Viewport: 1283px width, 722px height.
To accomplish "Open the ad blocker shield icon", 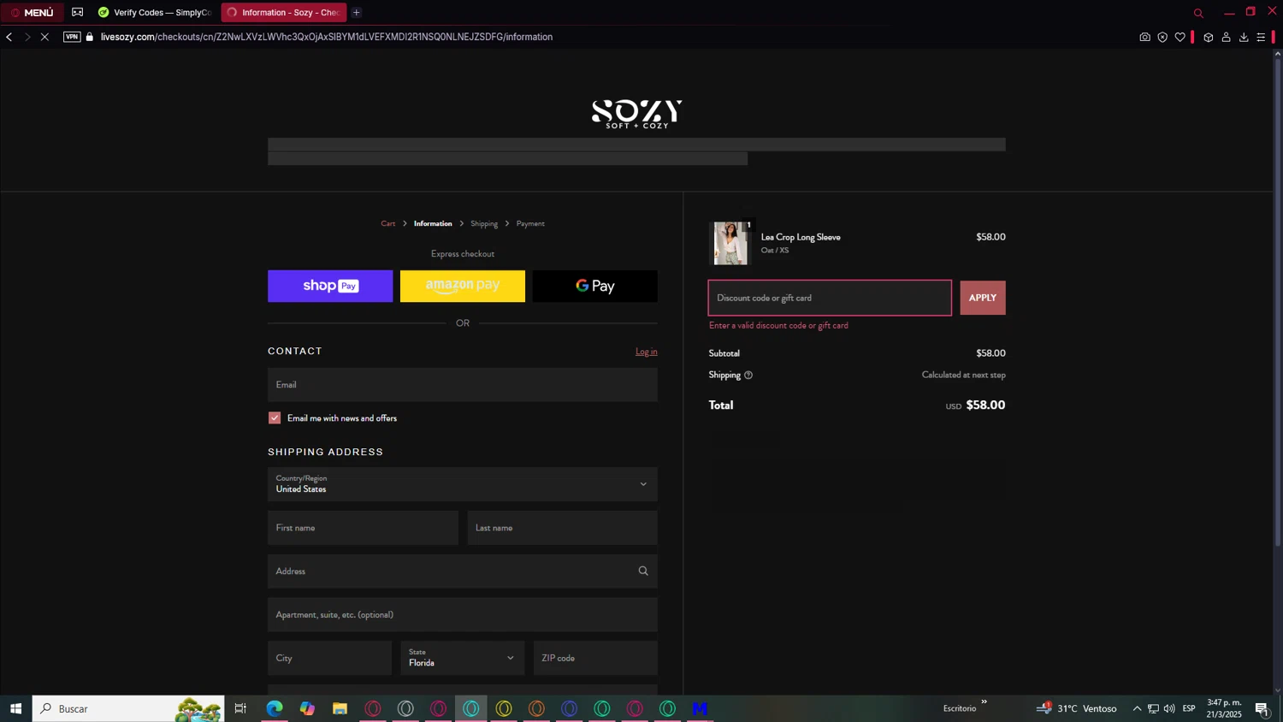I will click(1162, 37).
